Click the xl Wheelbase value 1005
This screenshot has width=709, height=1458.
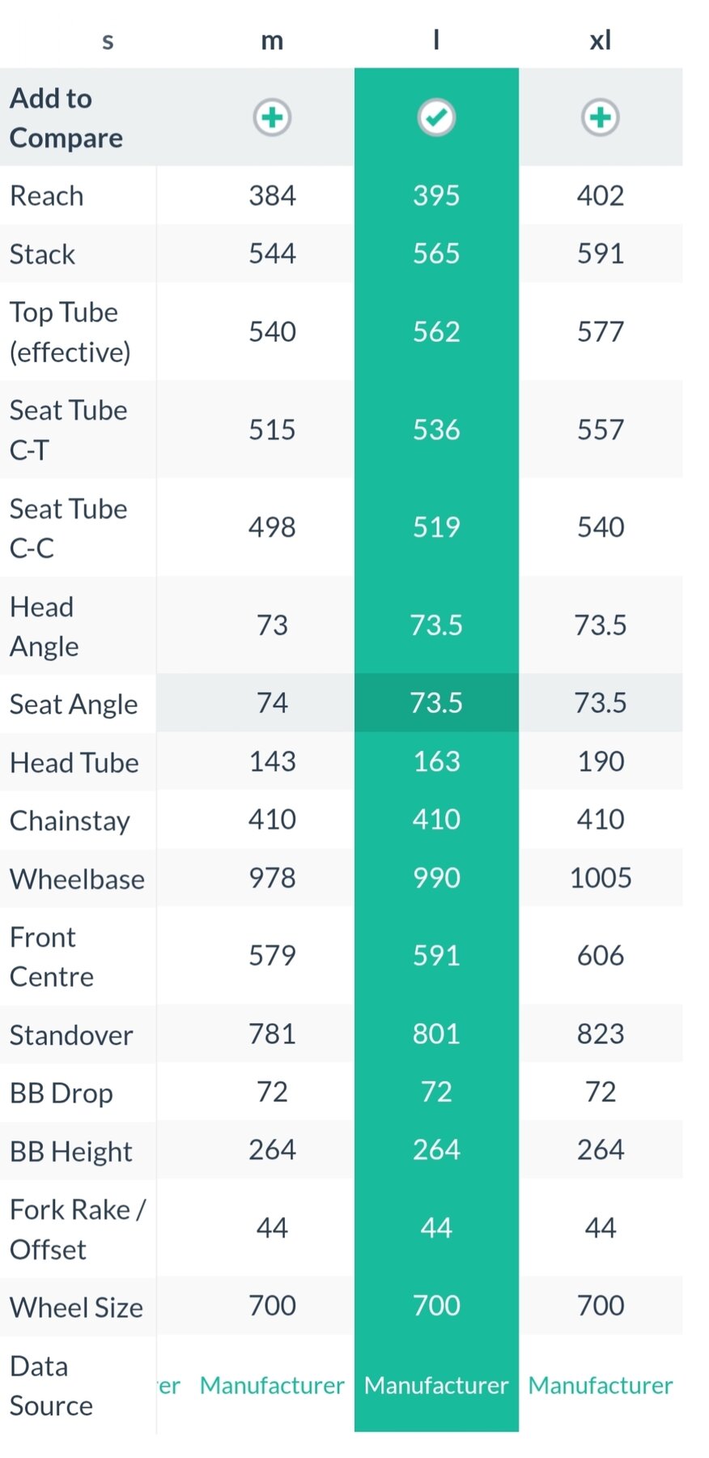point(600,878)
